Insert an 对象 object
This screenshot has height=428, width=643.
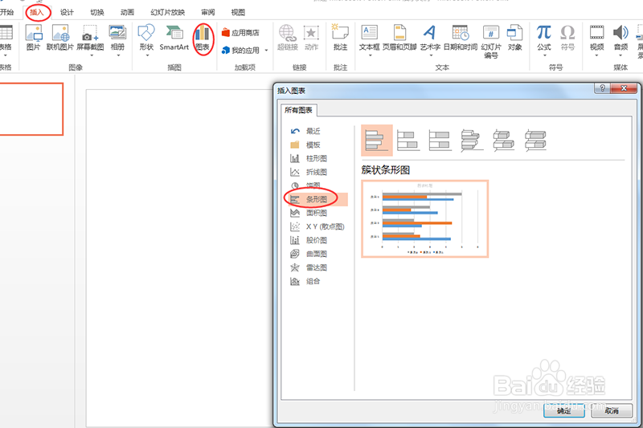pyautogui.click(x=514, y=38)
